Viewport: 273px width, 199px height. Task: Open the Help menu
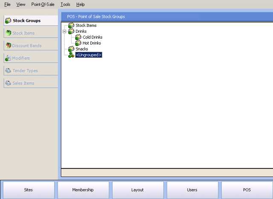[81, 4]
